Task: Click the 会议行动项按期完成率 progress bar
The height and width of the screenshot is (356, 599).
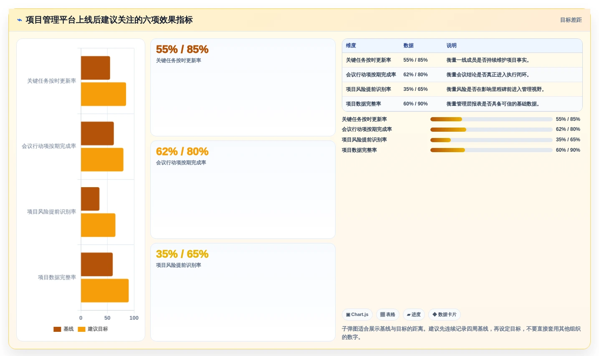Action: click(491, 130)
